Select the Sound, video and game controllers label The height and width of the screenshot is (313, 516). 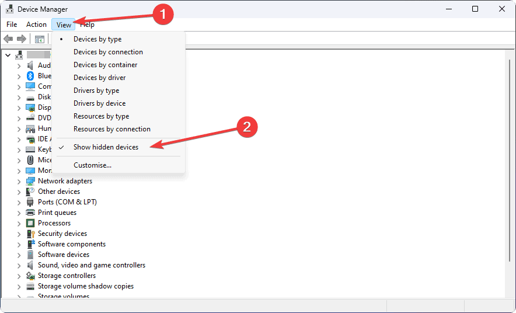coord(92,265)
